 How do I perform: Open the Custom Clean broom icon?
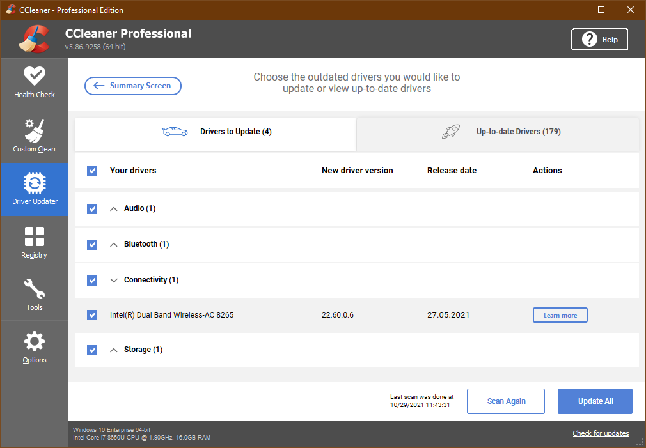tap(35, 130)
